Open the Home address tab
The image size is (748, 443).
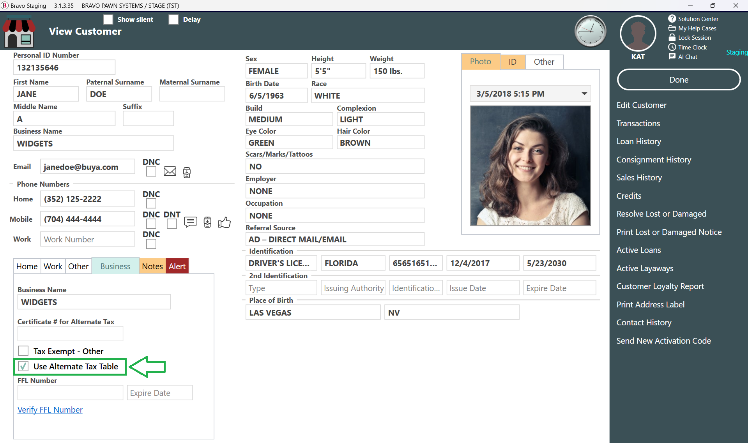(x=27, y=266)
